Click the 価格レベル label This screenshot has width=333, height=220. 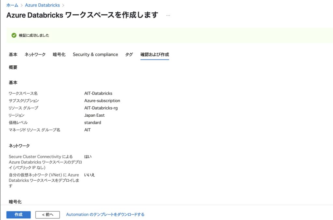18,123
